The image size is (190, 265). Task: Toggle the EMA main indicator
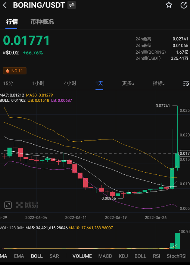(x=19, y=256)
